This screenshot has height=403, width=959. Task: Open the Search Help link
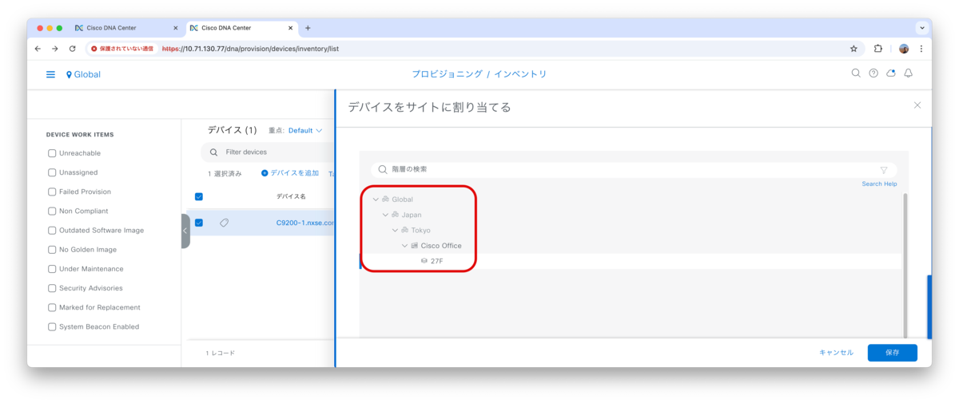pyautogui.click(x=879, y=184)
